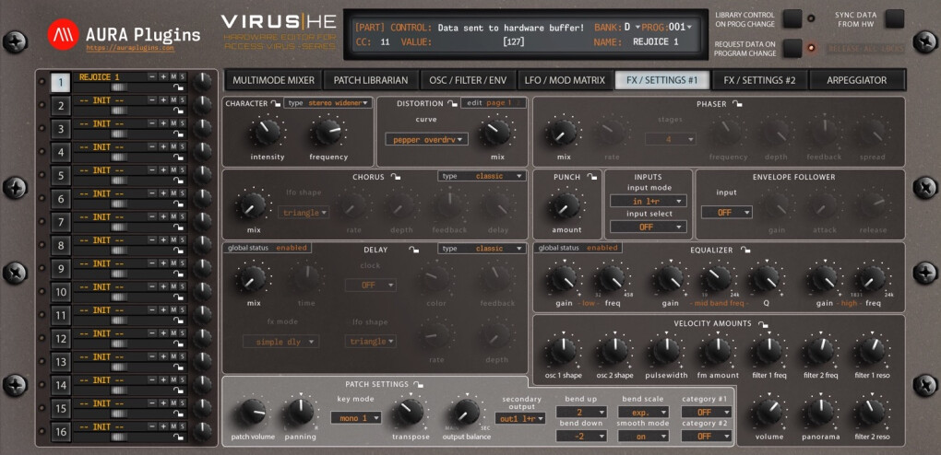Click the lock icon on part 16 row
The width and height of the screenshot is (941, 455).
178,437
